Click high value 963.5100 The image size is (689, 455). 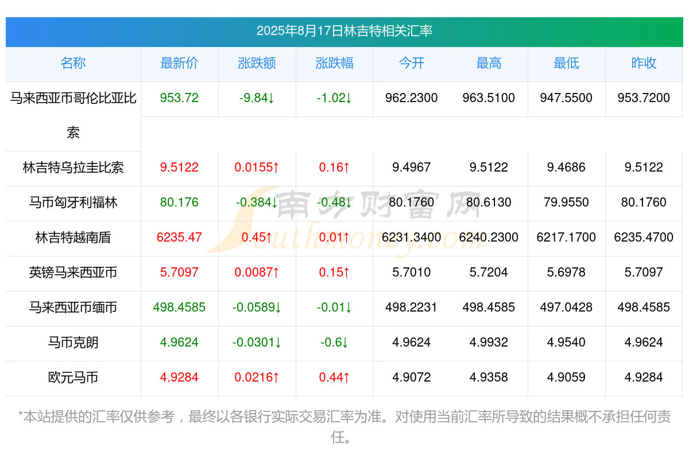[489, 98]
